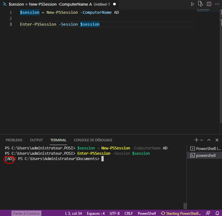Split the editor with the split icon
Screen dimensions: 222x216
209,4
